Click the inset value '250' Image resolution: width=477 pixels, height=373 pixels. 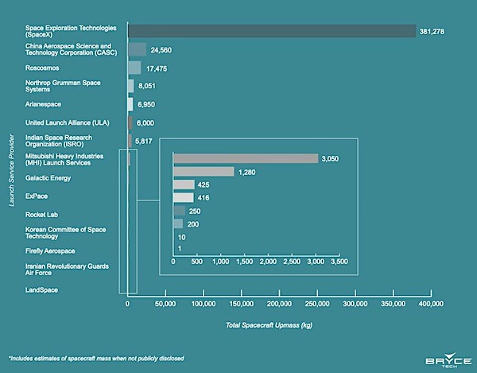[x=195, y=211]
